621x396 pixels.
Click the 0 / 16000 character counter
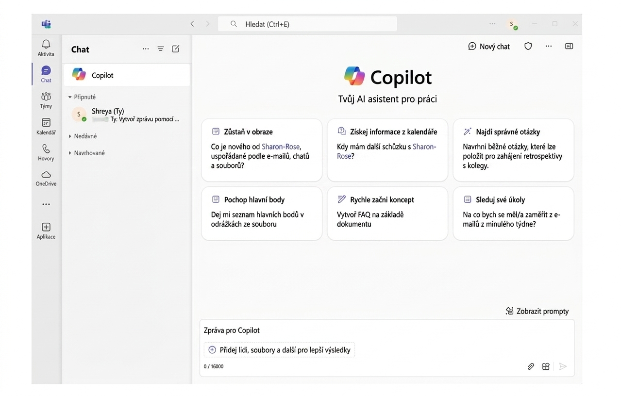click(214, 367)
